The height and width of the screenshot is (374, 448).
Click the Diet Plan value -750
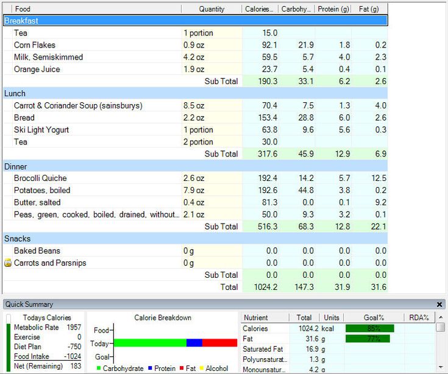click(x=74, y=347)
